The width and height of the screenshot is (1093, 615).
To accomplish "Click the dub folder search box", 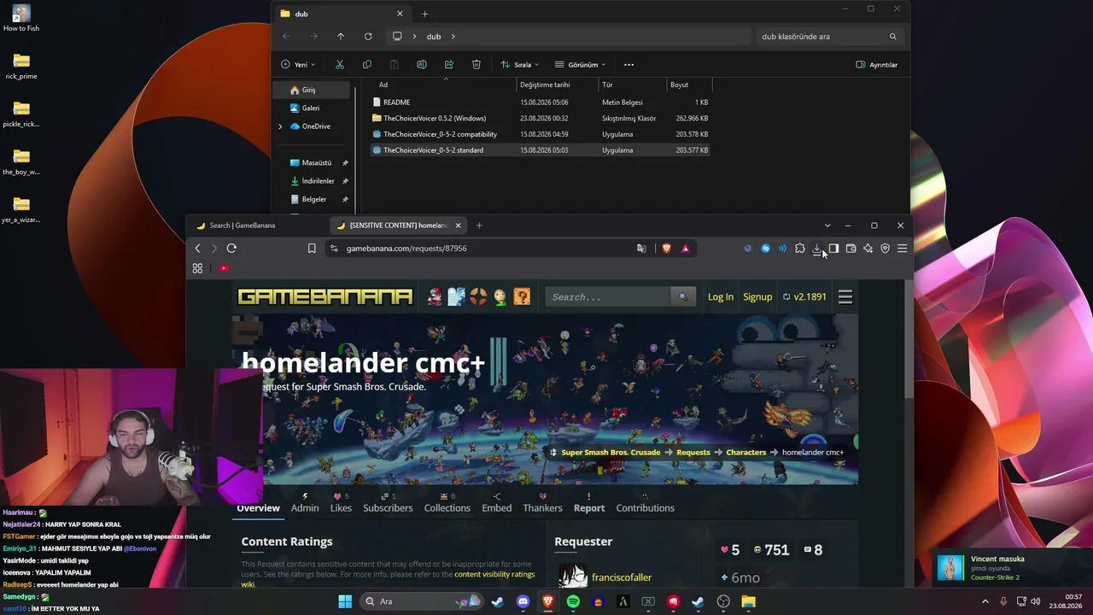I will (828, 37).
